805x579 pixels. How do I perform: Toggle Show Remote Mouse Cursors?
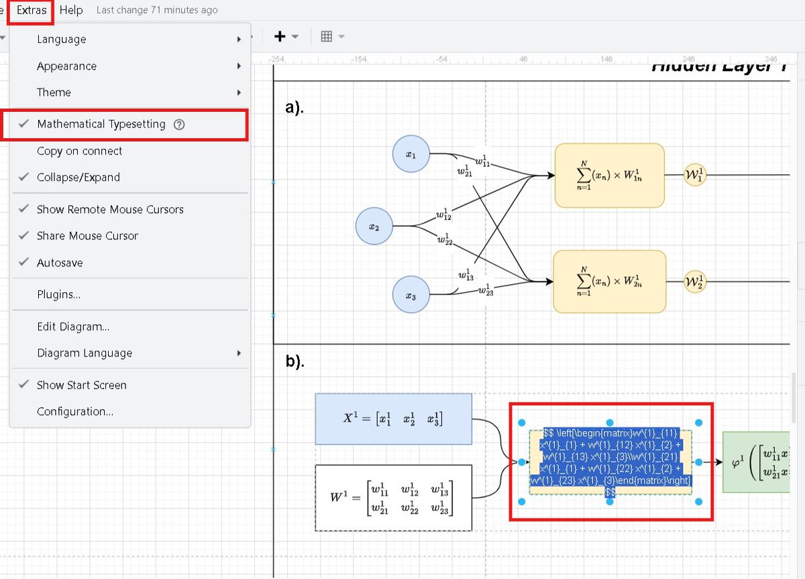tap(130, 210)
